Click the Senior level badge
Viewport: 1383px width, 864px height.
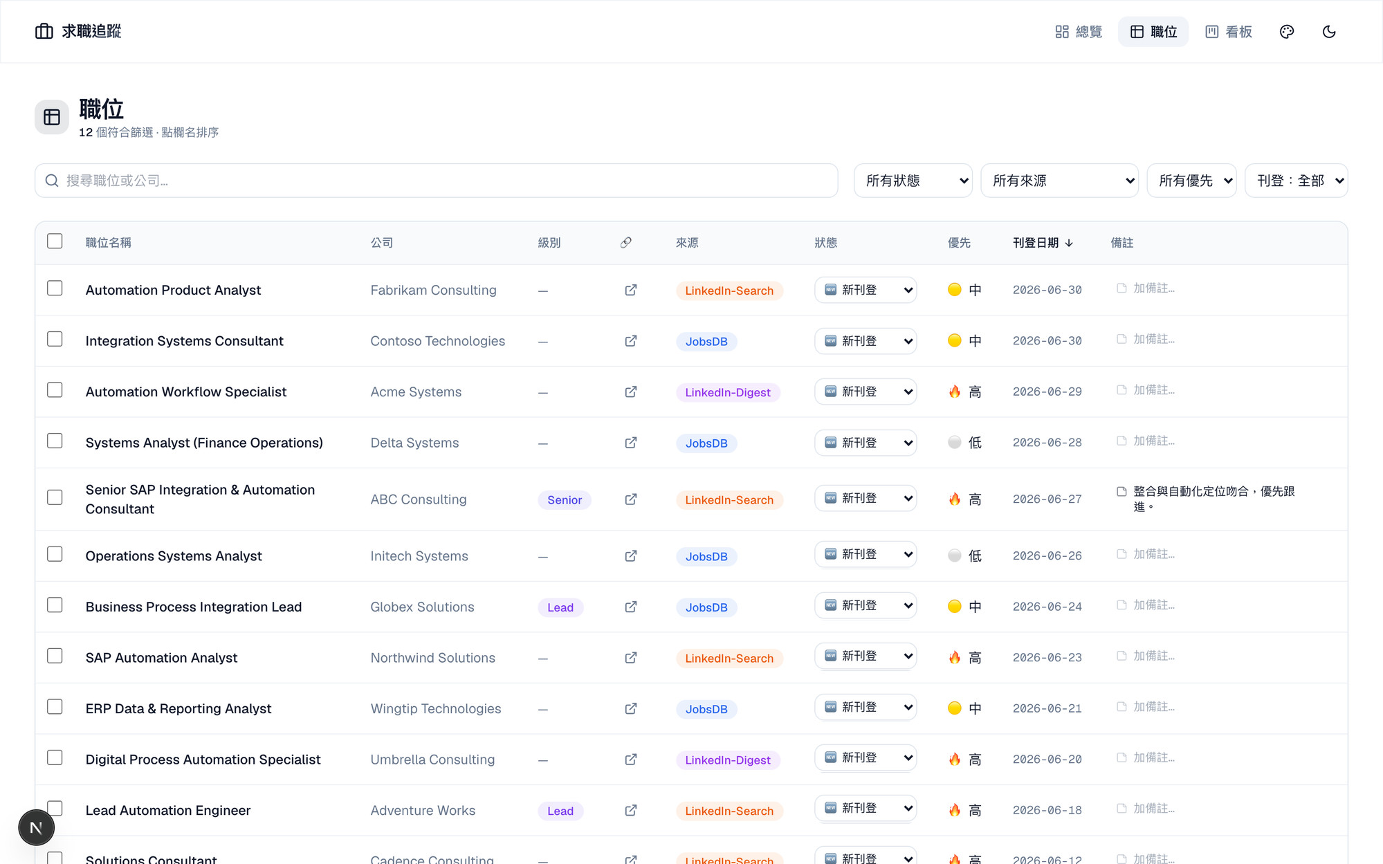click(x=565, y=500)
